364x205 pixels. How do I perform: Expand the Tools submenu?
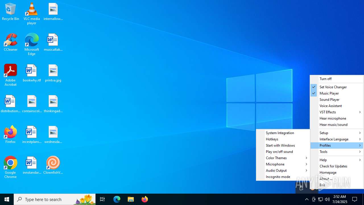coord(337,152)
